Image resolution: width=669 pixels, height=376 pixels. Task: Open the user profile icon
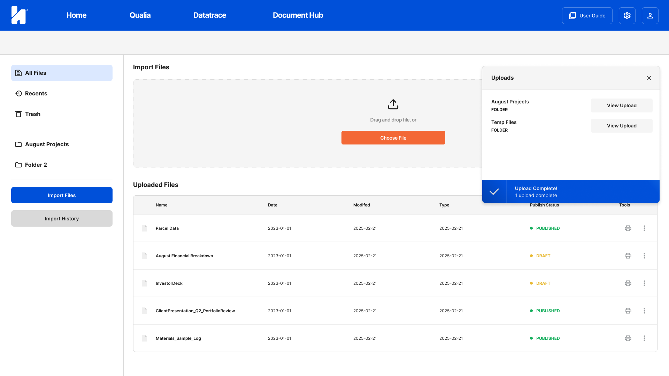pos(650,16)
